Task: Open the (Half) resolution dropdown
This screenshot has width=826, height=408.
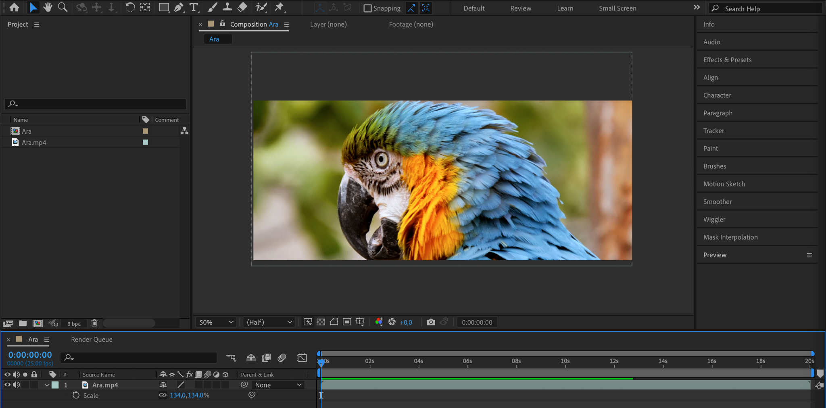Action: (269, 322)
